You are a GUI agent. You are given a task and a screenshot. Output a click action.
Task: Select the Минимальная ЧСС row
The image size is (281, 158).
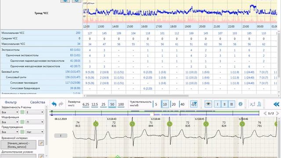[x=41, y=33]
